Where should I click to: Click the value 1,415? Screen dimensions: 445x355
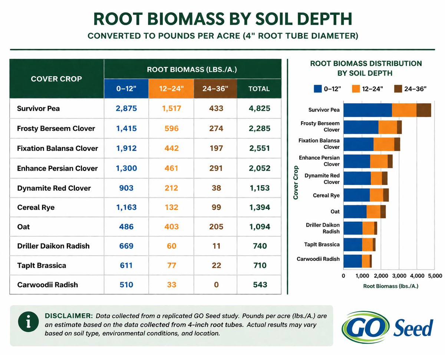126,128
